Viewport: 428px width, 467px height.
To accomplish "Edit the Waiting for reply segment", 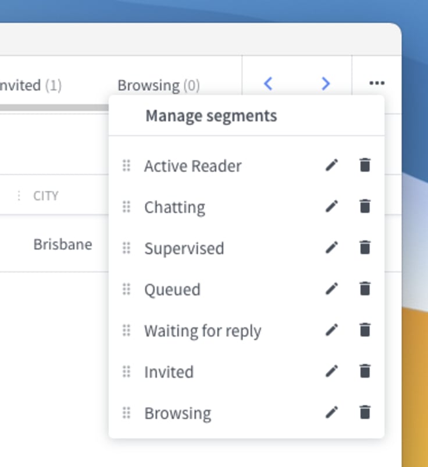I will pyautogui.click(x=332, y=330).
